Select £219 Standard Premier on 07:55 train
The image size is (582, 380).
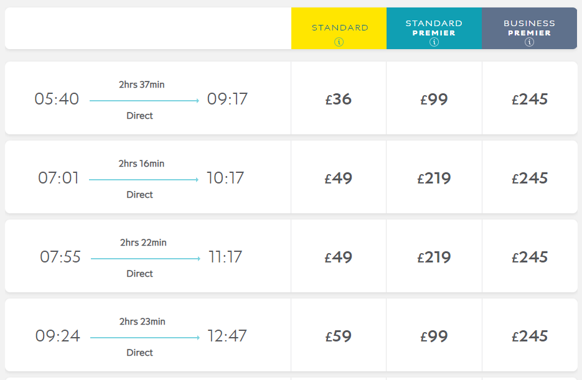[434, 257]
